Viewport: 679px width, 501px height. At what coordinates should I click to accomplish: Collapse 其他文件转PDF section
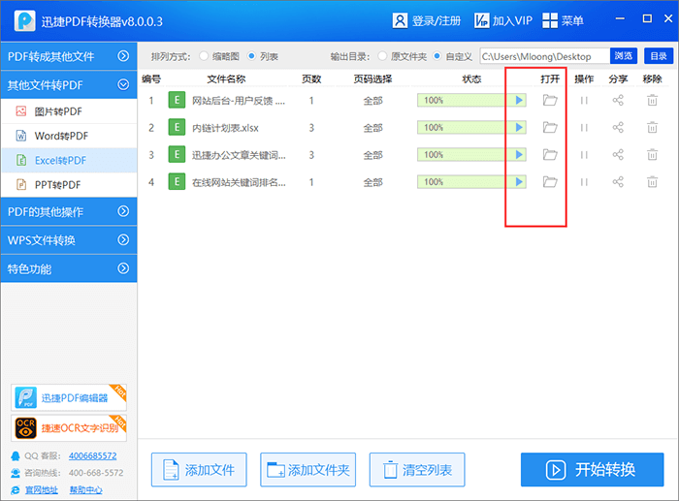(69, 85)
